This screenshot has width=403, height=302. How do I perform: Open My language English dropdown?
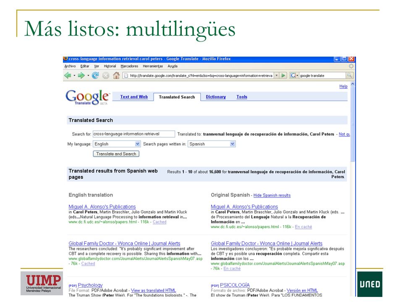pos(117,144)
